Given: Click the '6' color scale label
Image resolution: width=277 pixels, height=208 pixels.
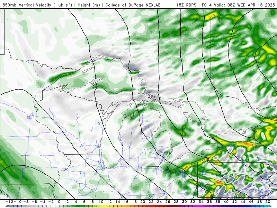Looking at the screenshot, I should 84,202.
